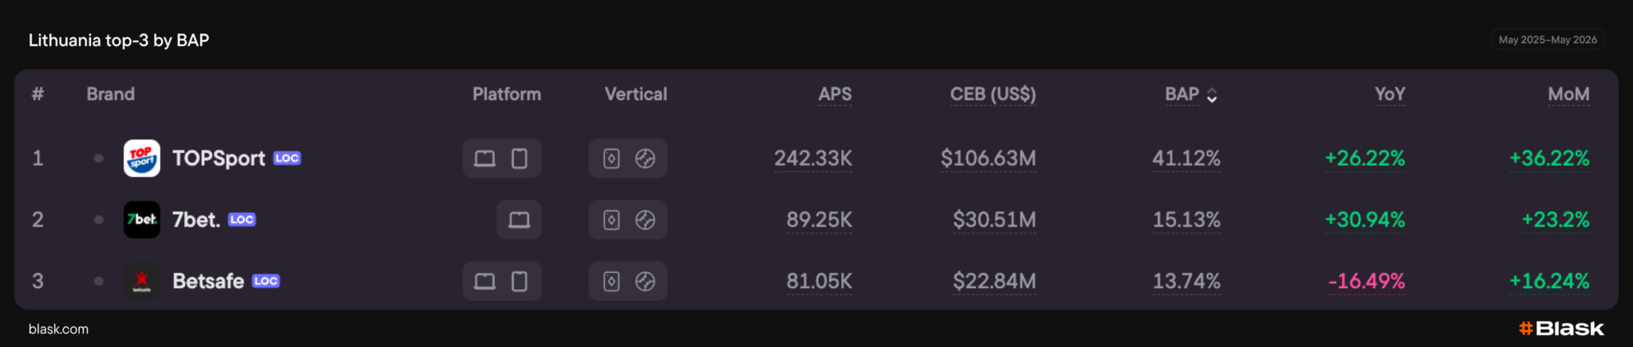Click the YoY column header
The image size is (1633, 347).
click(1390, 94)
